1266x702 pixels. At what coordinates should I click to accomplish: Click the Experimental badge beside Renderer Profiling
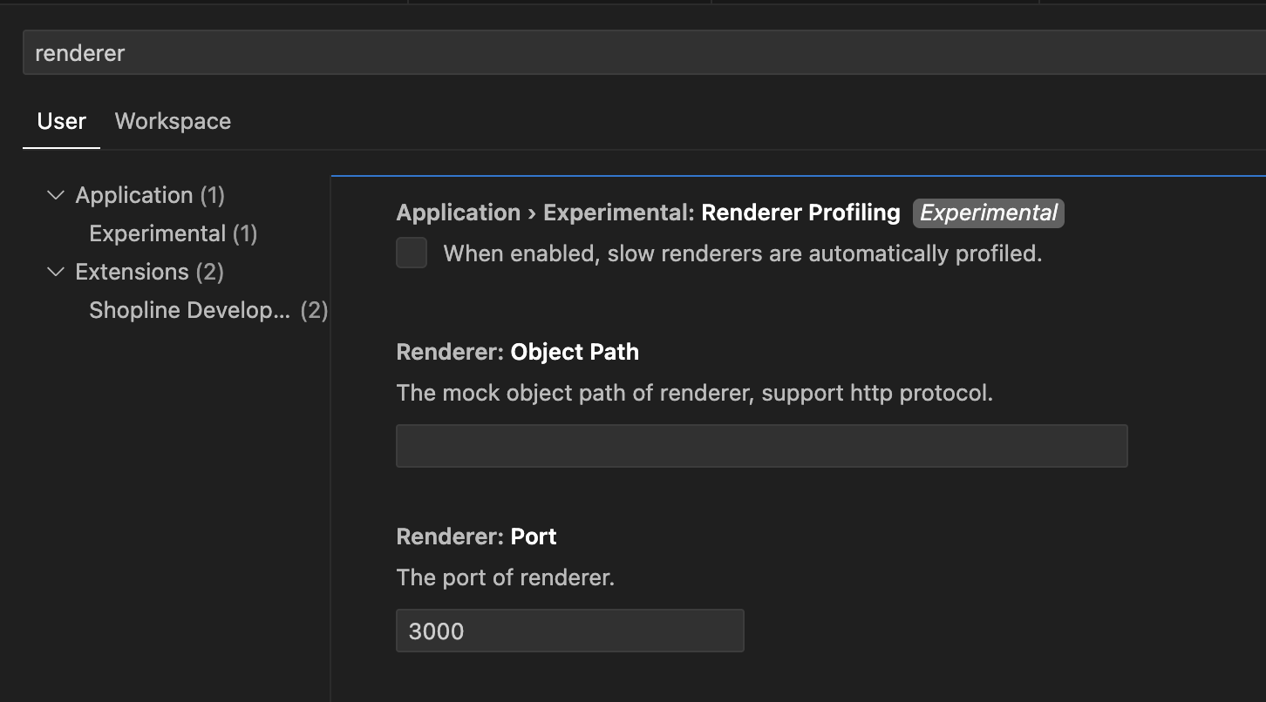coord(988,213)
